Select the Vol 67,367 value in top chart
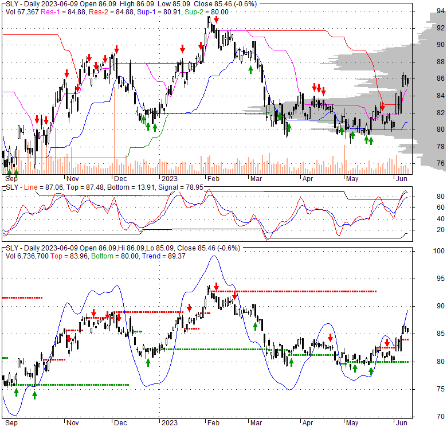Screen dimensions: 447x427 tap(22, 12)
